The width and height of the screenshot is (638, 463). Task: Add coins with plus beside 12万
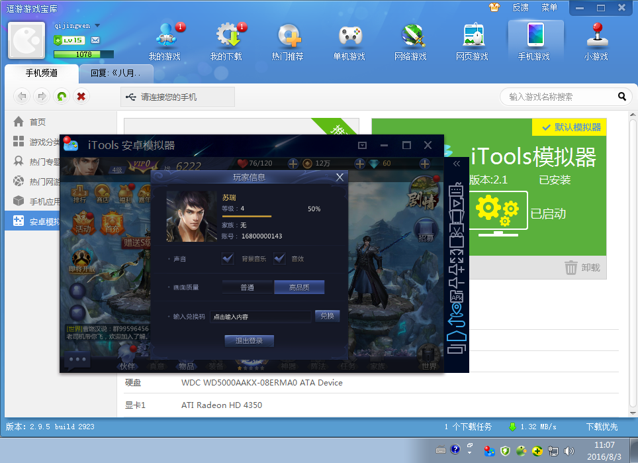pos(359,164)
